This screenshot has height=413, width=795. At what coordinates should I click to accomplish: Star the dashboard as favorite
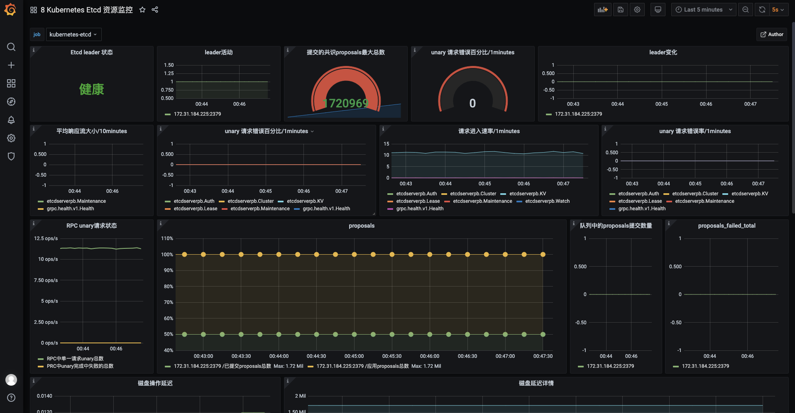click(x=142, y=10)
